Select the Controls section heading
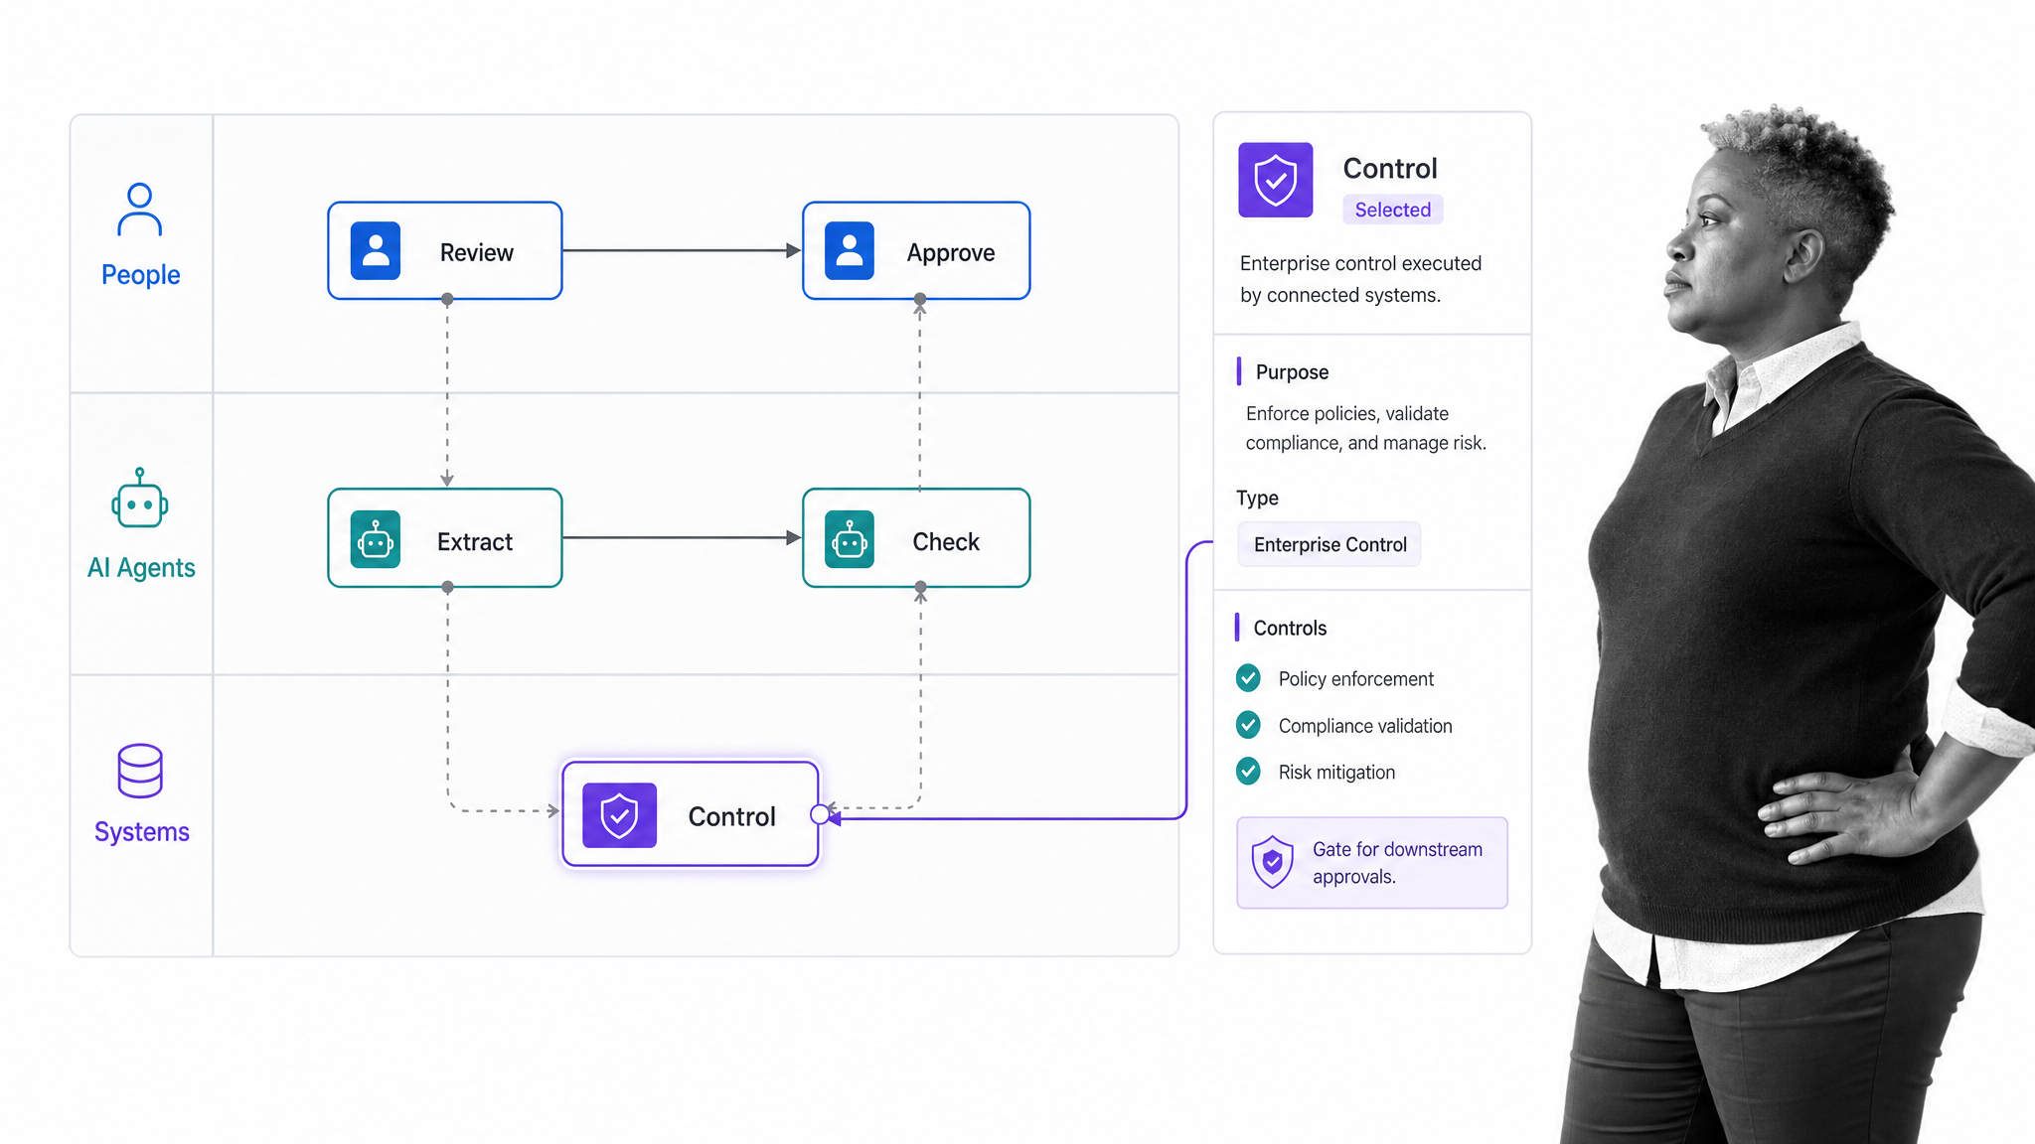The image size is (2035, 1144). click(1290, 628)
